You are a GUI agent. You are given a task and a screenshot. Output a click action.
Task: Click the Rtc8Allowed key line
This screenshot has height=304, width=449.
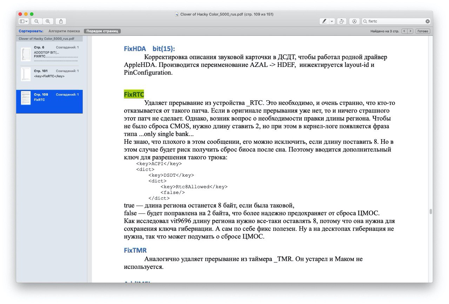(194, 187)
